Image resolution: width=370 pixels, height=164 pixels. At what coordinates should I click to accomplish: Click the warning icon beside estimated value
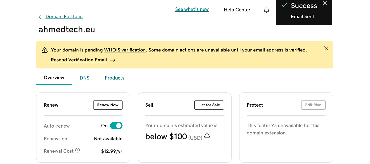207,135
